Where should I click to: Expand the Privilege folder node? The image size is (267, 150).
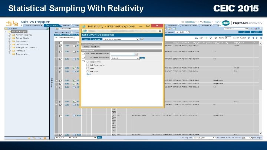10,51
